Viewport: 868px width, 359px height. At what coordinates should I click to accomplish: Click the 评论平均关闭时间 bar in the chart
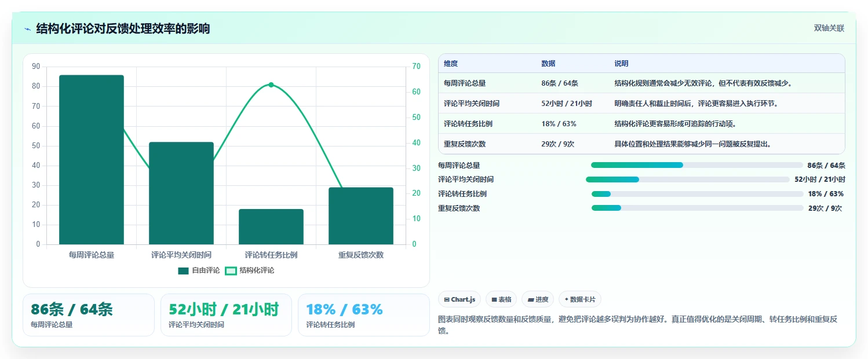(x=181, y=193)
